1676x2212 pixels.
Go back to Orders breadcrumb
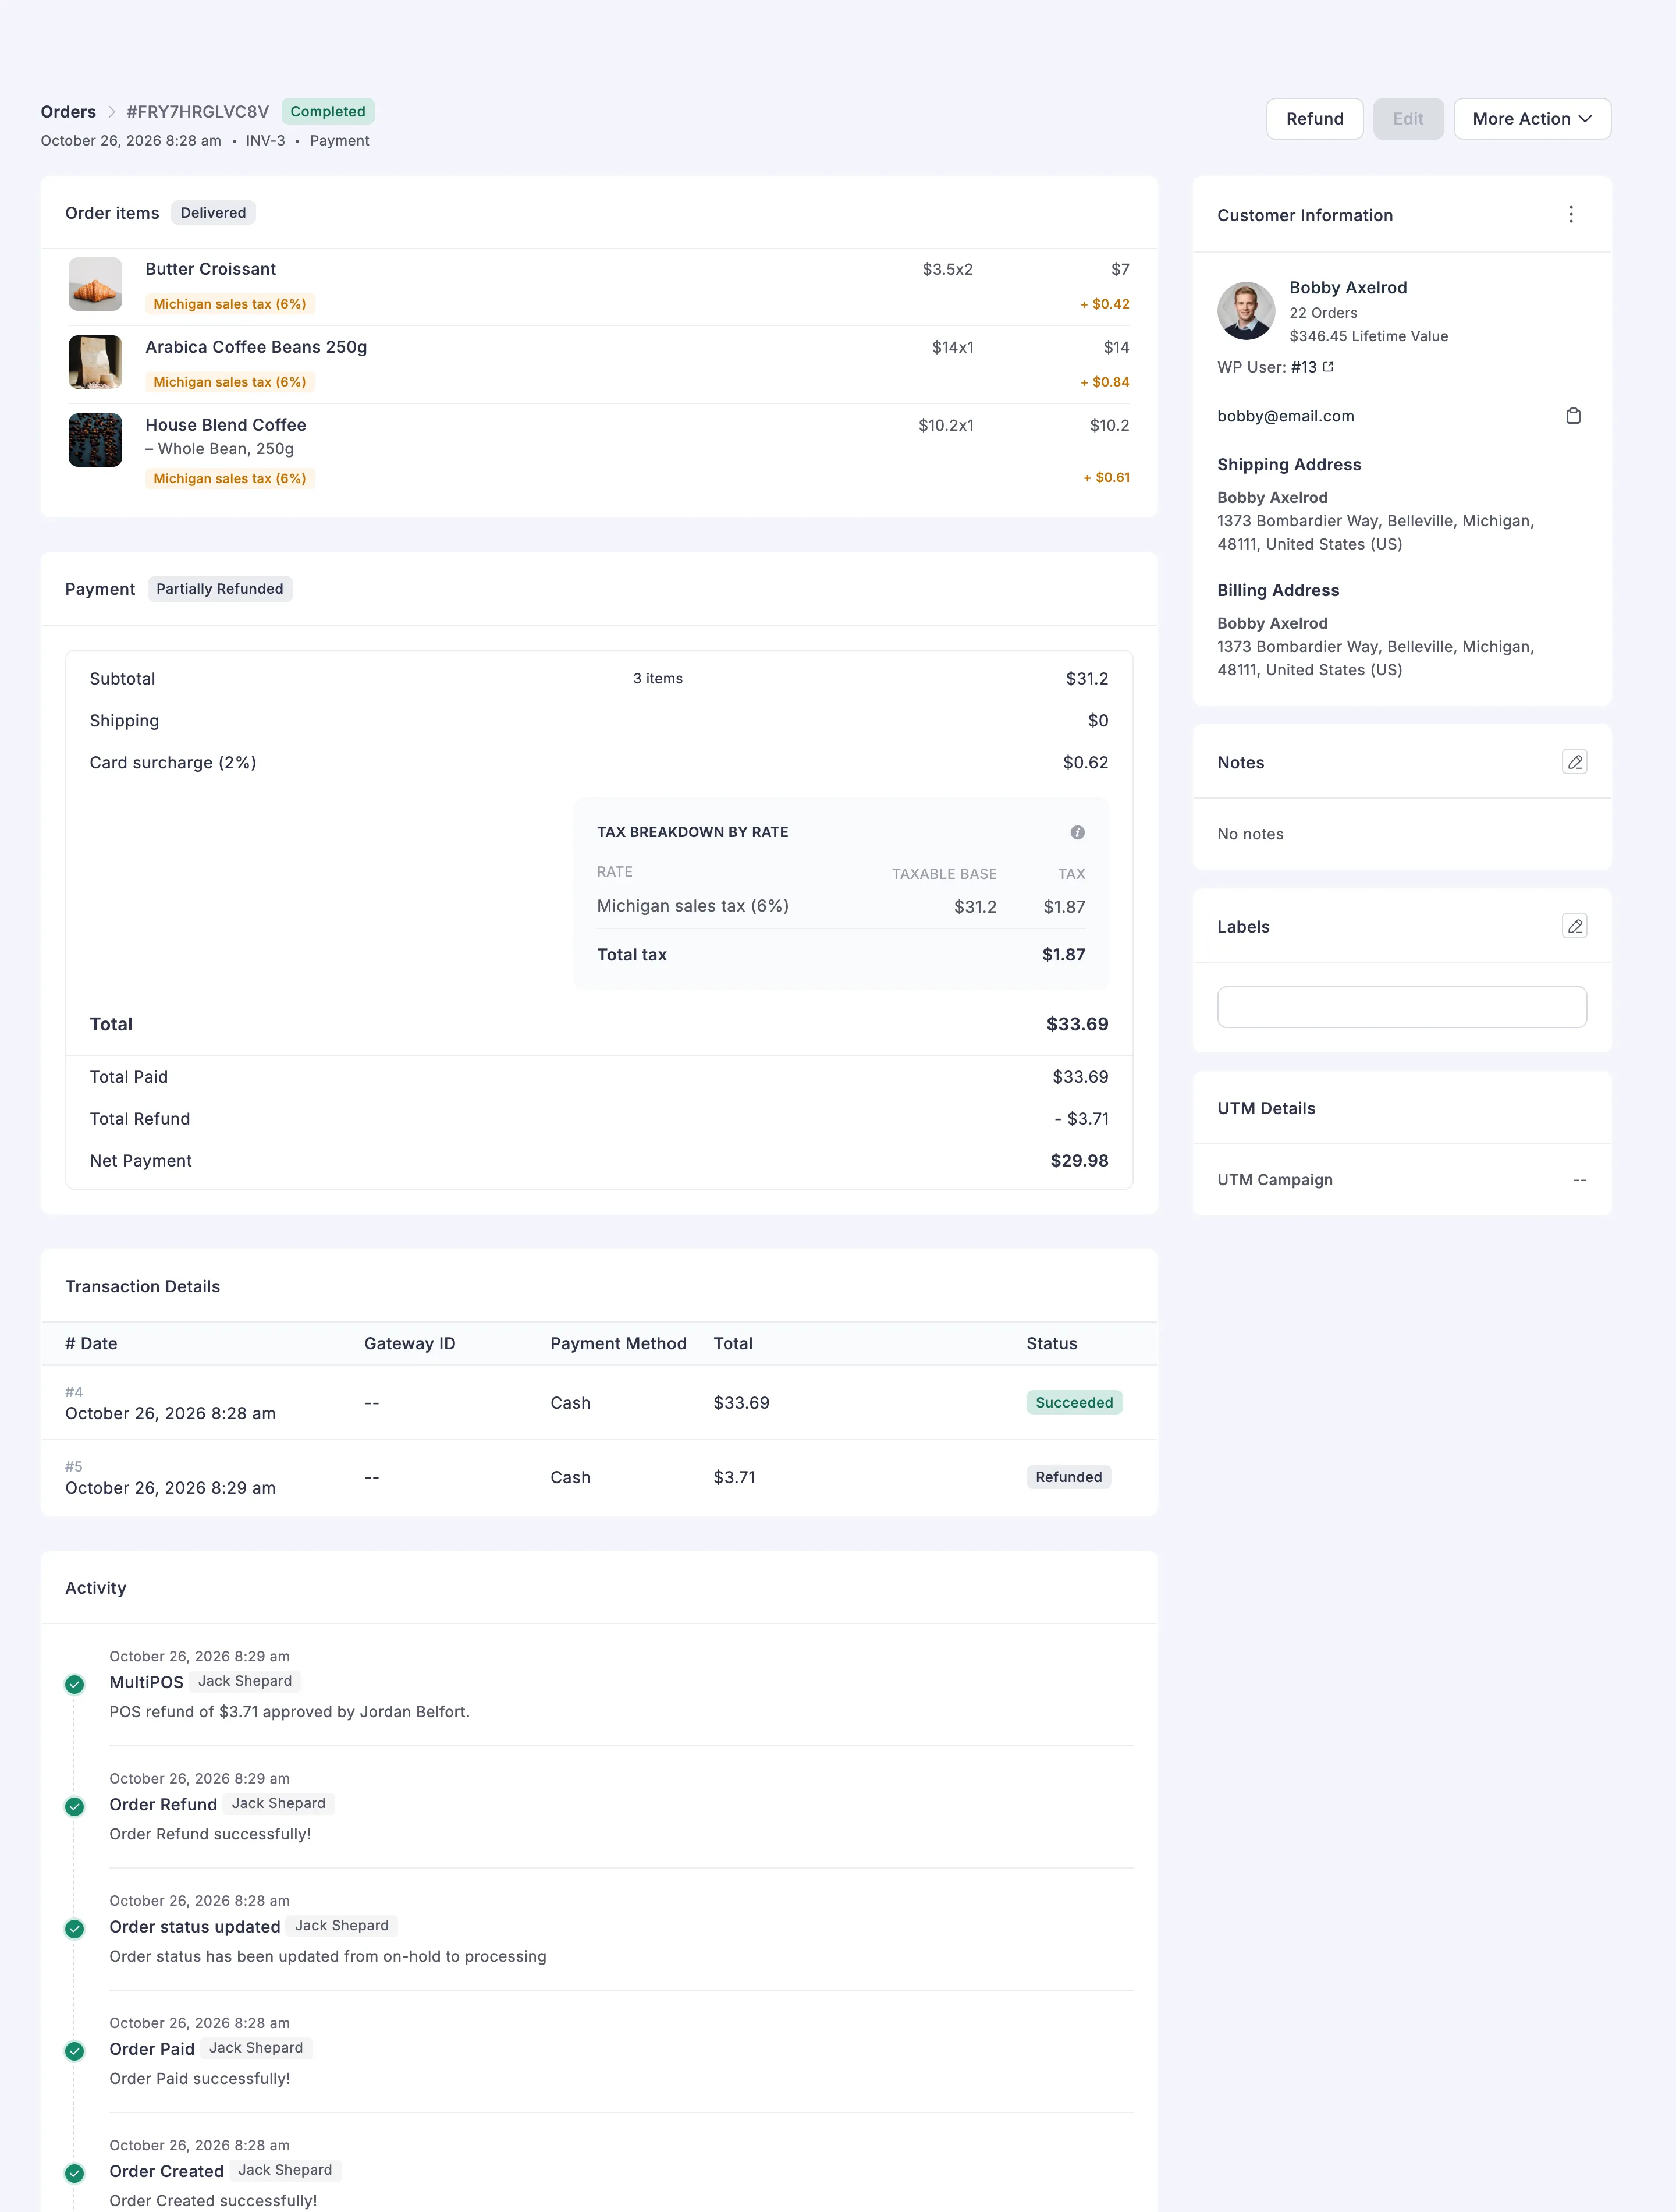68,112
